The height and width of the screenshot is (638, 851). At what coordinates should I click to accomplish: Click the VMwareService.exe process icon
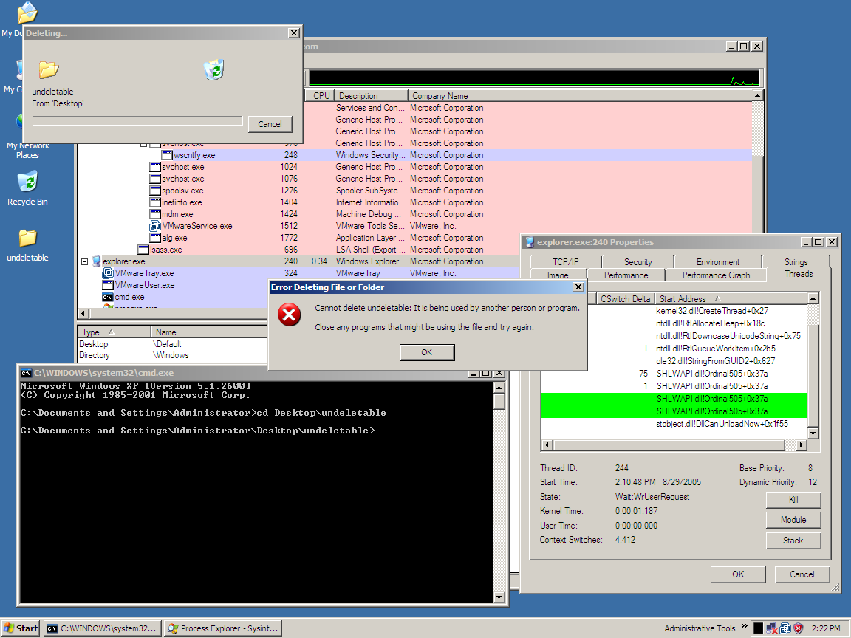pos(155,226)
